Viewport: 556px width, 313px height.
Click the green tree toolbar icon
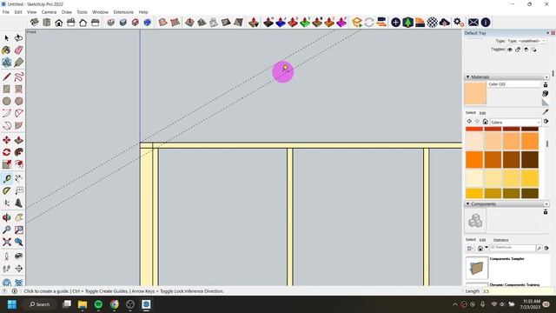pos(407,23)
